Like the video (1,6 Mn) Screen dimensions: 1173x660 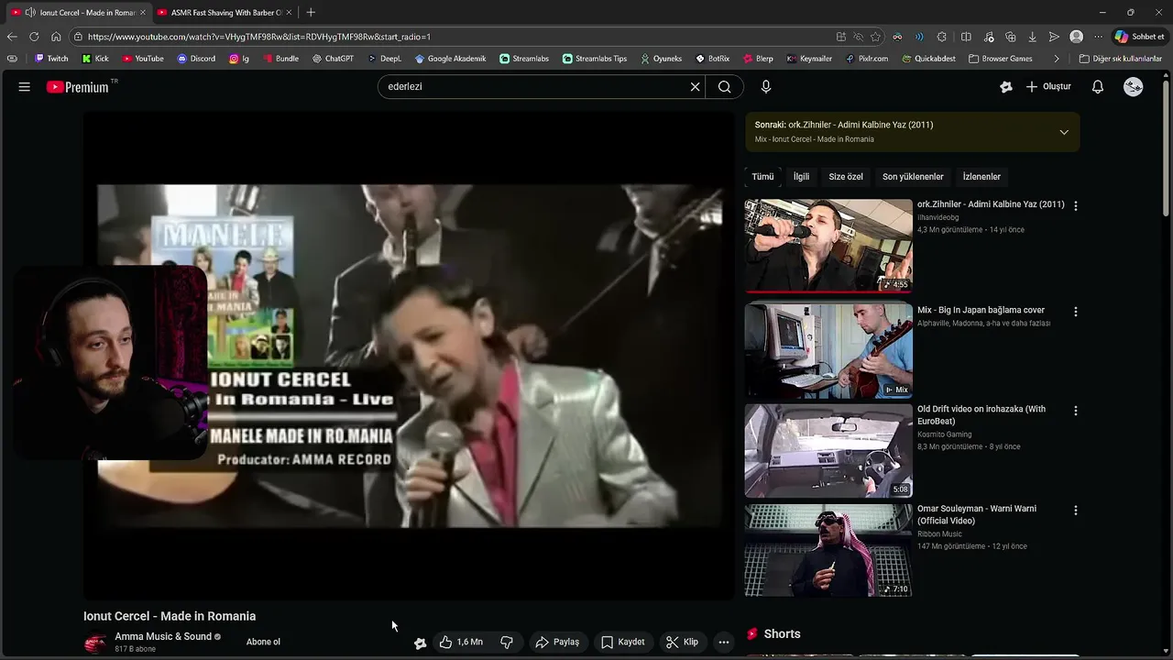click(x=460, y=642)
